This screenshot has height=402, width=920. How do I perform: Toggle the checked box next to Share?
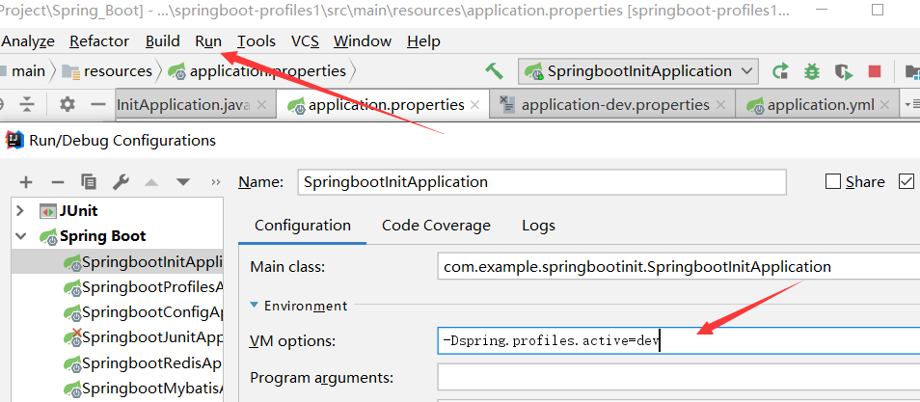(906, 182)
